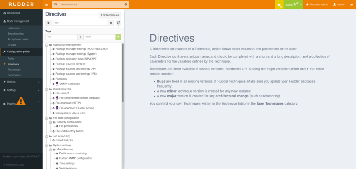356x169 pixels.
Task: Select Package sources and settings (APT)
Action: 76,69
